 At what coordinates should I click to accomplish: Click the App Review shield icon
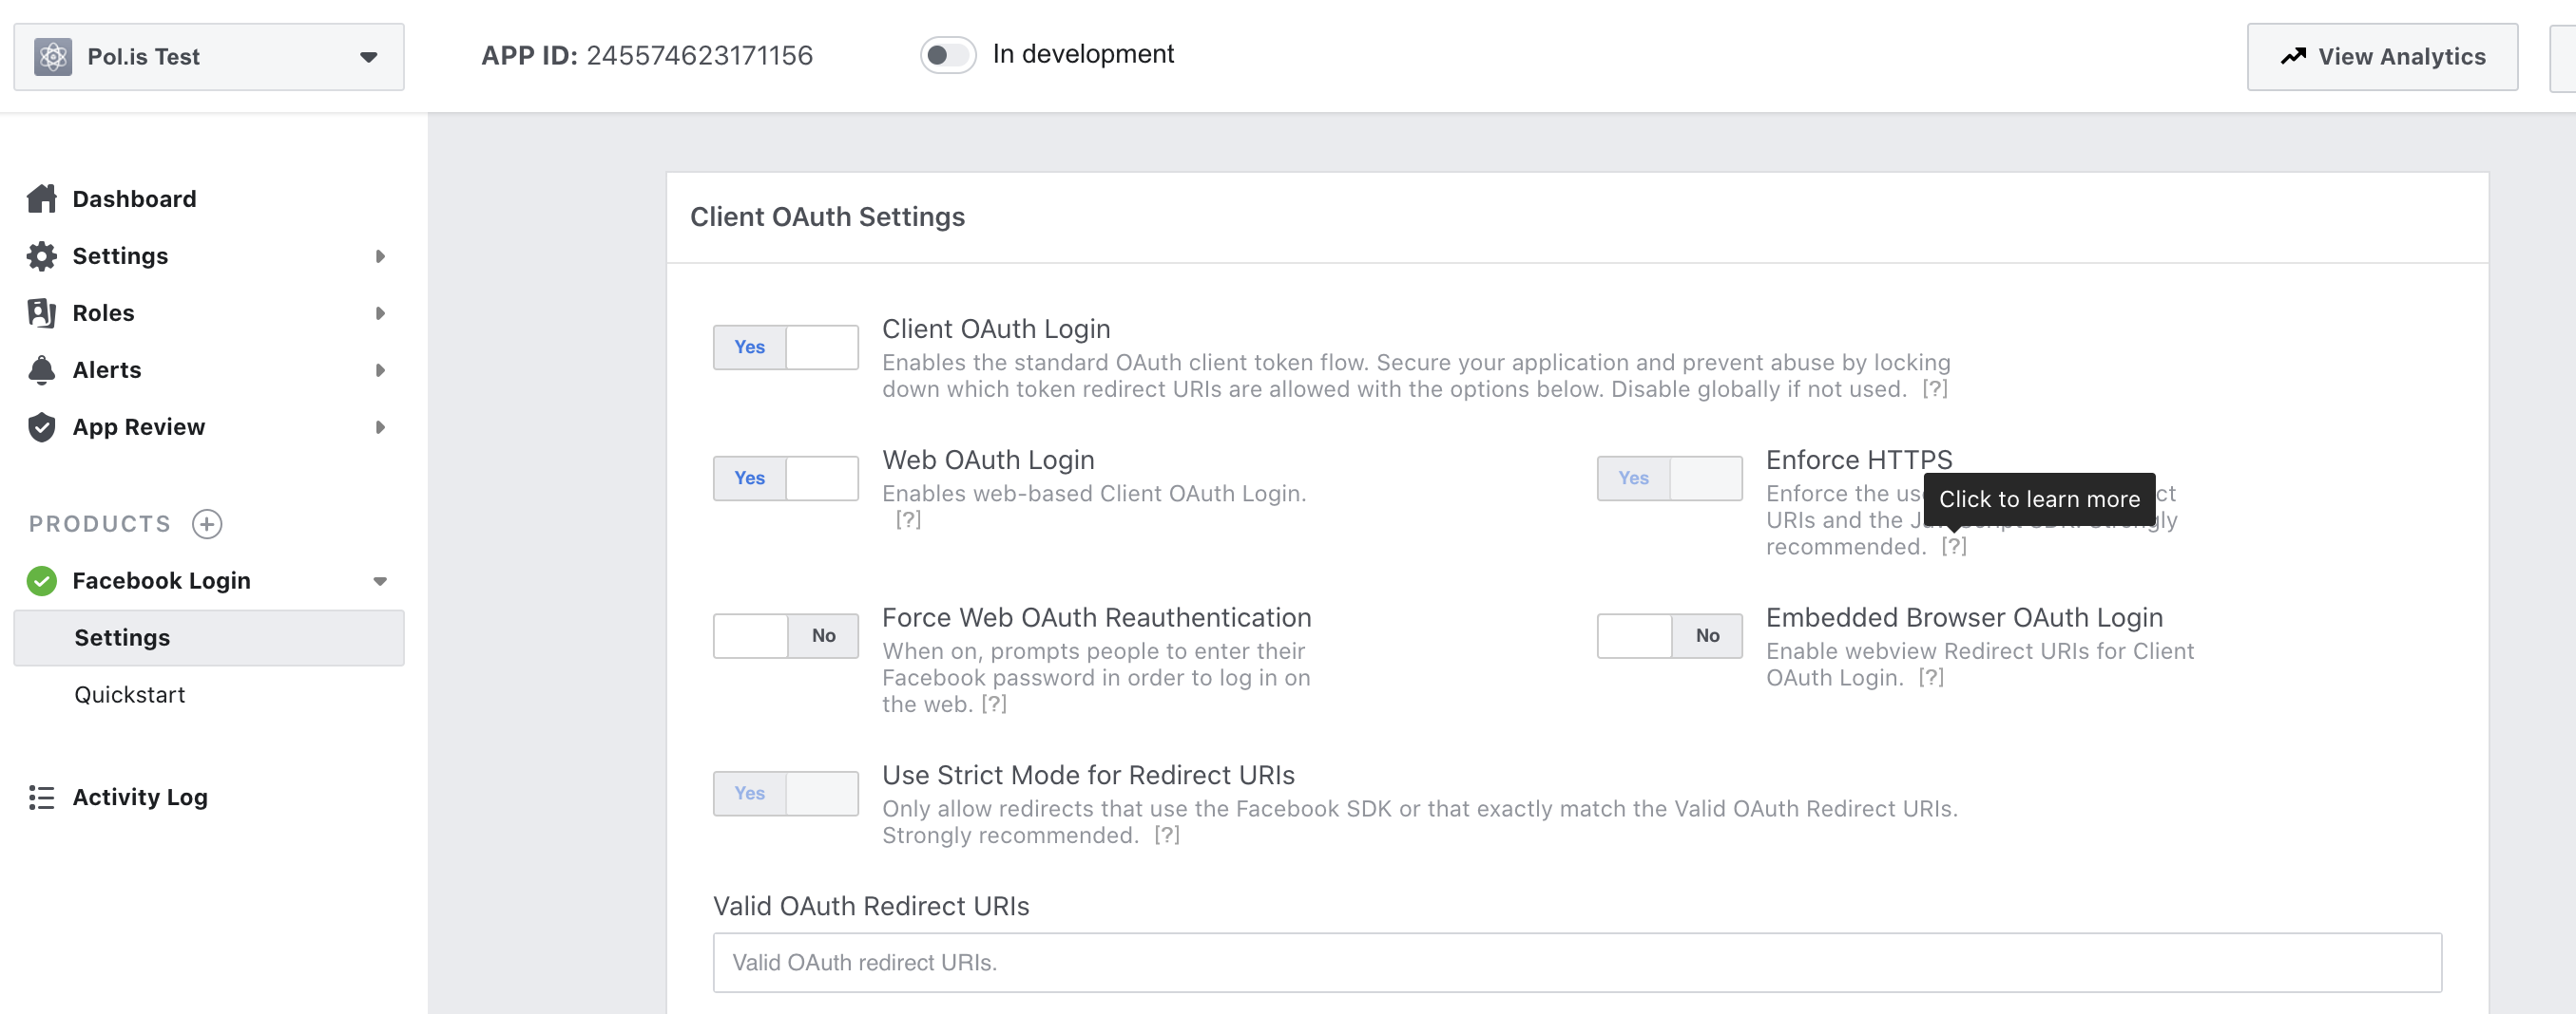click(41, 426)
